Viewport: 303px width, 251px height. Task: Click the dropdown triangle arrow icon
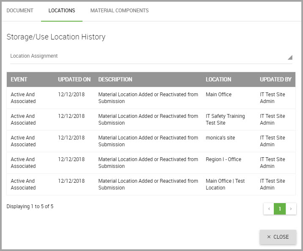[290, 57]
